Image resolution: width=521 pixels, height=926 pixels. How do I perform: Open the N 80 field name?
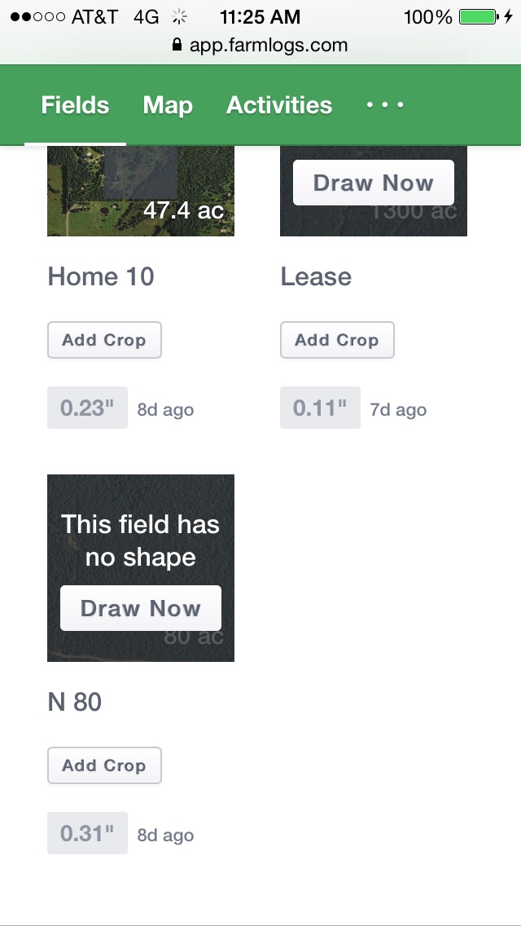74,702
